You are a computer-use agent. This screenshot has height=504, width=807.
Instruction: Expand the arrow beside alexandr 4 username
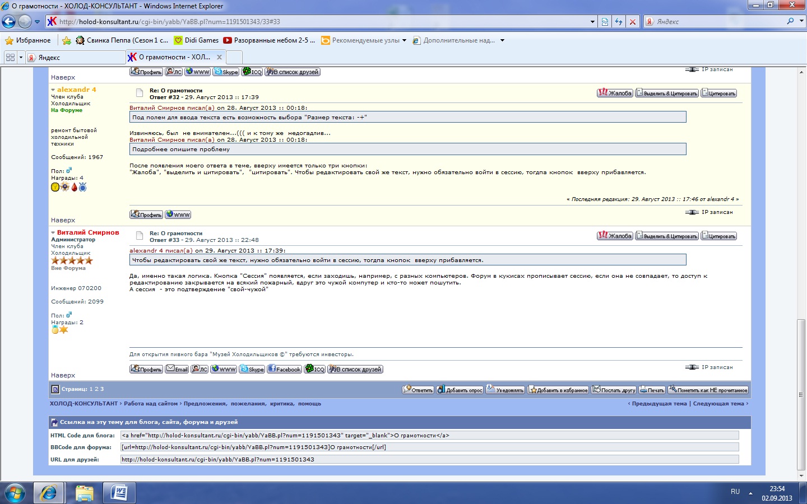pos(53,90)
